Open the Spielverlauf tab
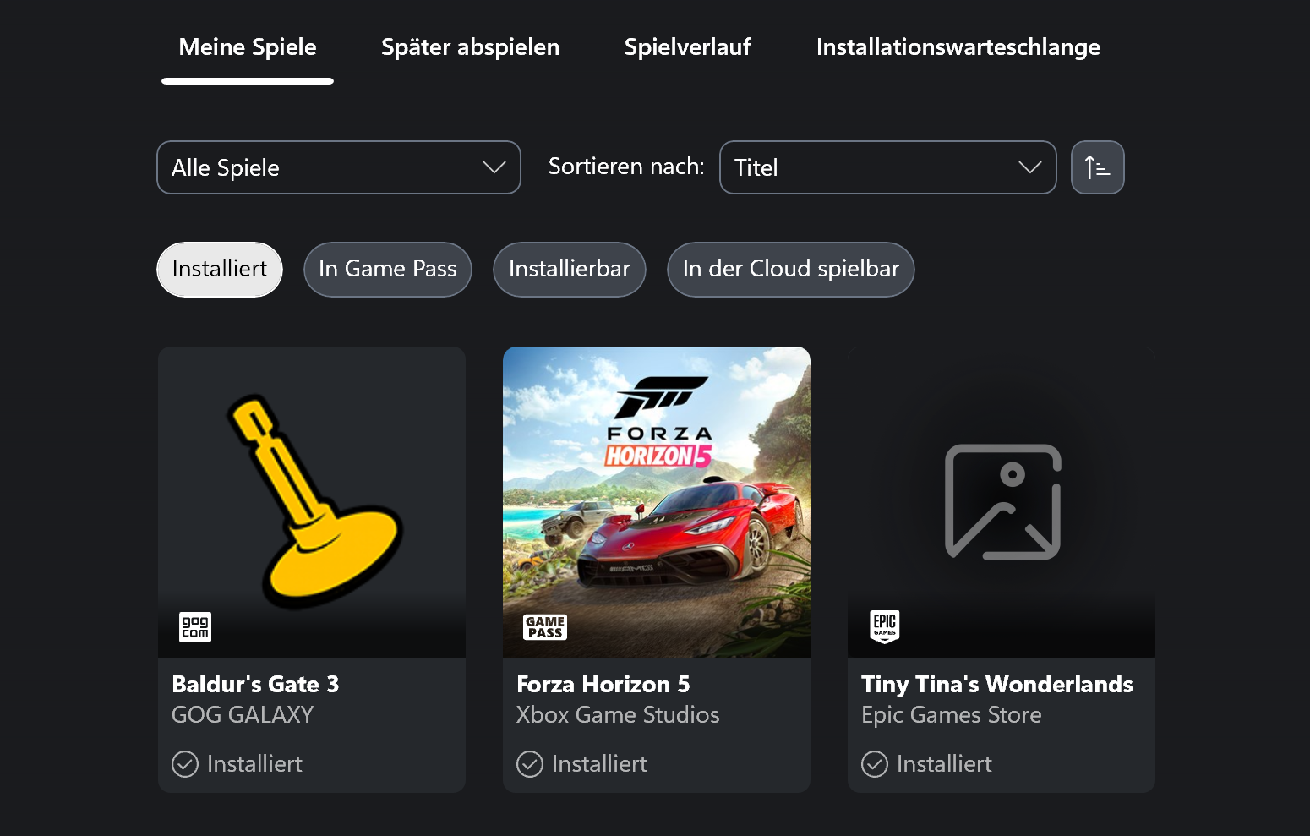 (x=688, y=47)
